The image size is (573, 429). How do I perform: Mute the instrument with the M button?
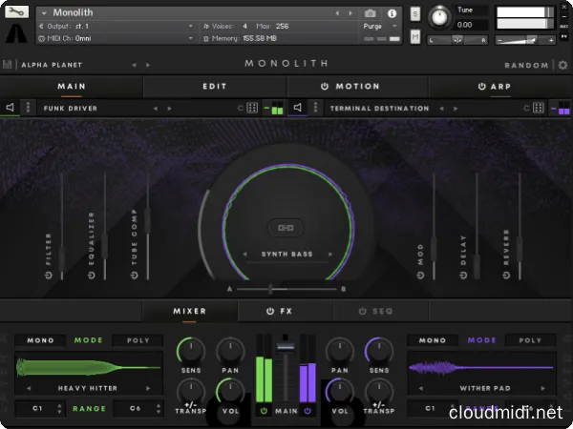coord(415,37)
